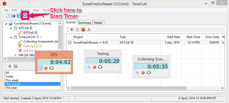Choose the This week time filter
Screen dimensions: 229x103
(x=32, y=80)
